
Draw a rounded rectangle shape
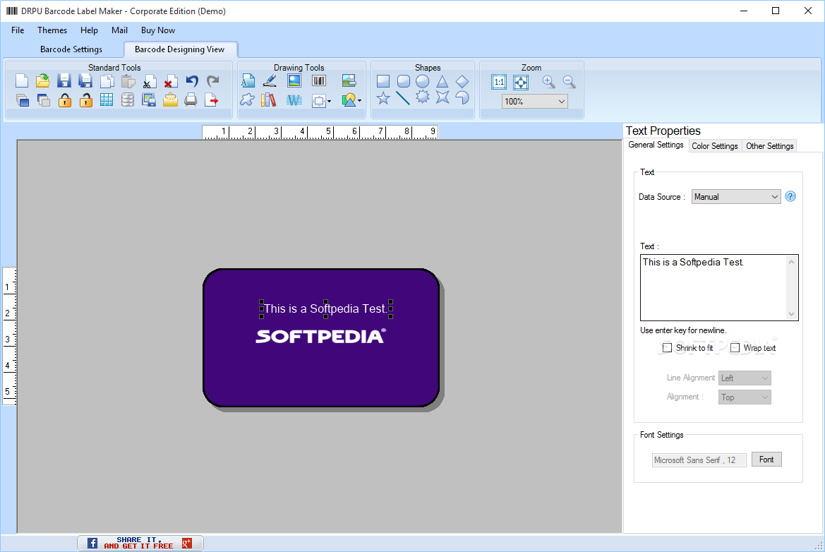(x=404, y=81)
